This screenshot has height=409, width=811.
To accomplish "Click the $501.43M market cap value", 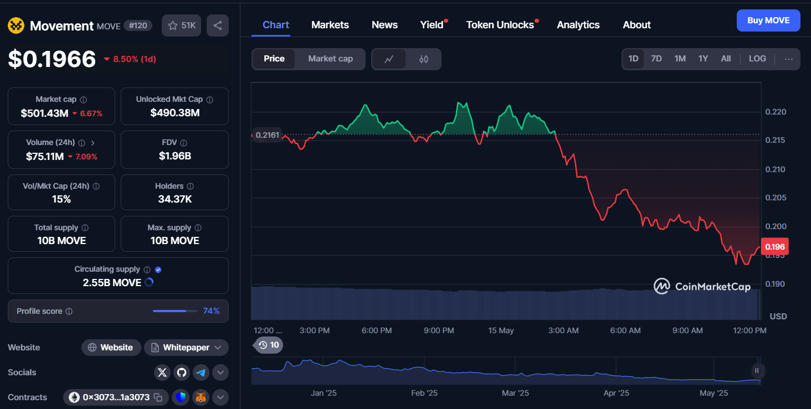I will [x=44, y=113].
